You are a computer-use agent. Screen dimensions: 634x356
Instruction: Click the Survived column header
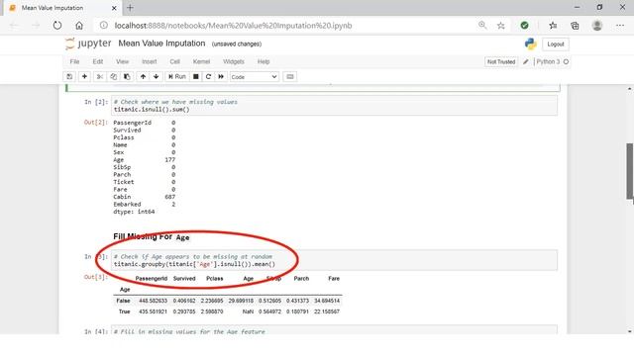(x=184, y=279)
